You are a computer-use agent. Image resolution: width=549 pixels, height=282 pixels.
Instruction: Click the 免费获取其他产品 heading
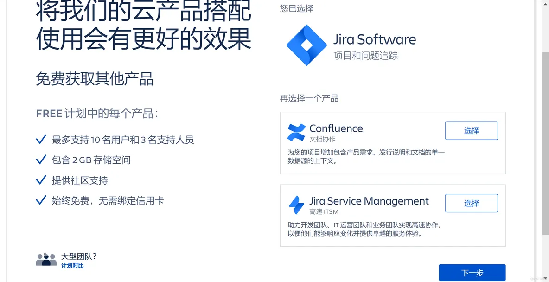95,79
